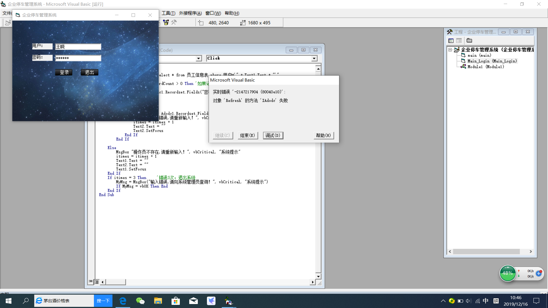Click code window scroll left arrow
This screenshot has width=548, height=308.
[102, 282]
